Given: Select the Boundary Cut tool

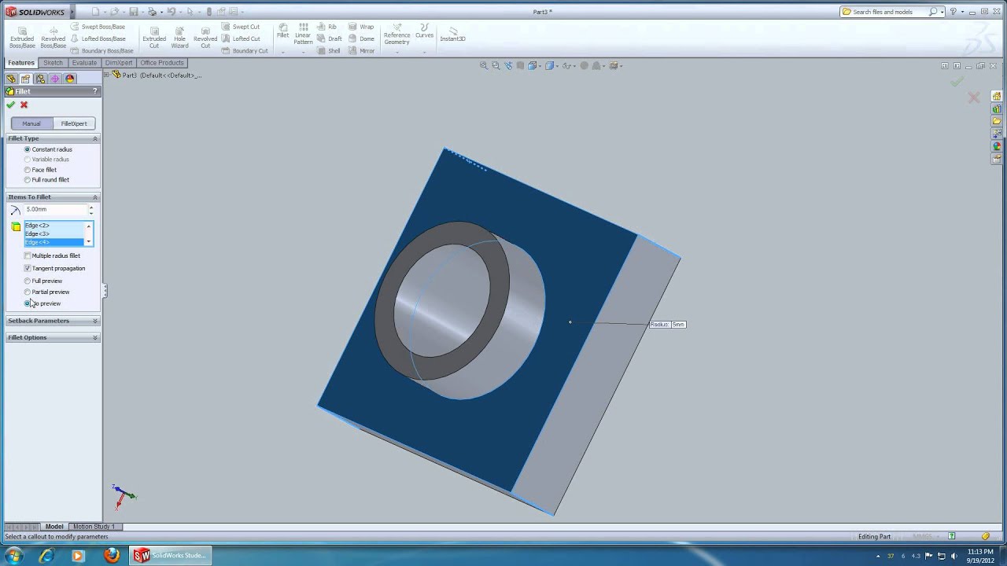Looking at the screenshot, I should pos(245,50).
